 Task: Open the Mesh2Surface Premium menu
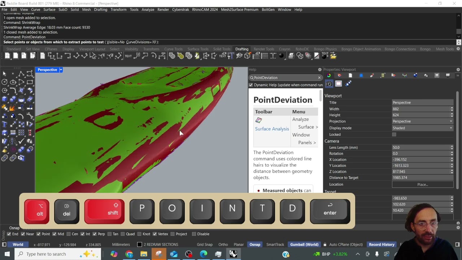pyautogui.click(x=239, y=9)
